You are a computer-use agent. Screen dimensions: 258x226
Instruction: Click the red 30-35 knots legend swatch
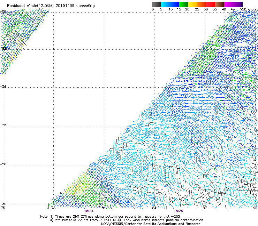click(211, 4)
